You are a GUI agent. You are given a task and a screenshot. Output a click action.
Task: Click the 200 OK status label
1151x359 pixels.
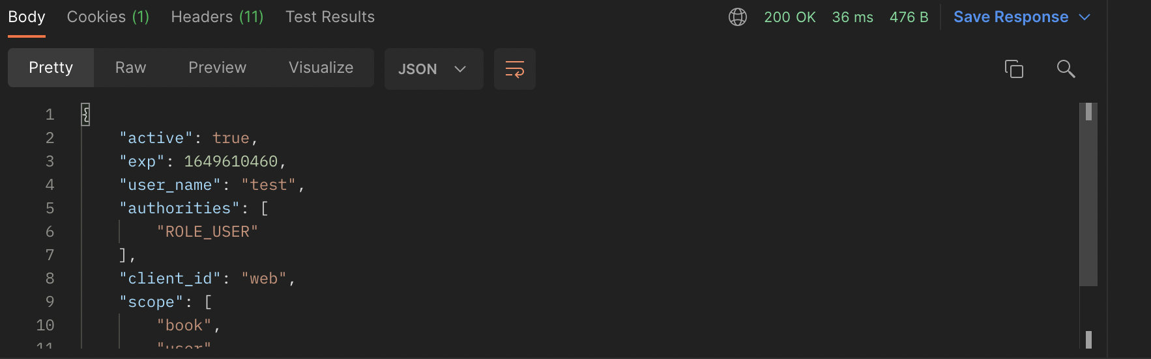click(789, 17)
